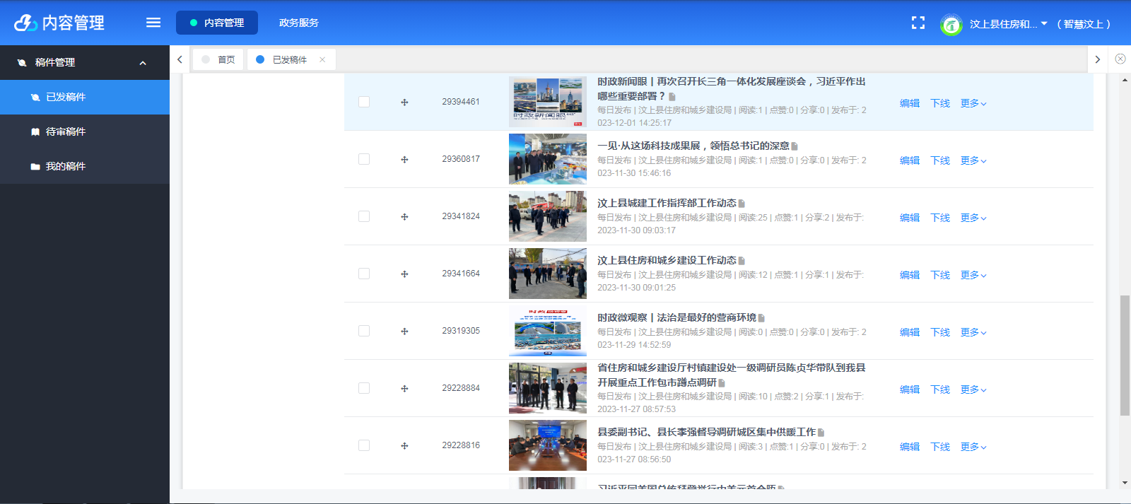Select checkbox for article 29360817

pos(364,159)
